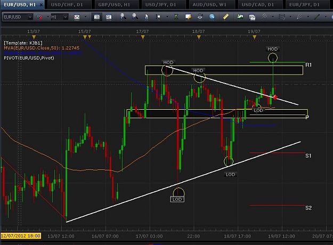Select the zoom area magnifier tool
333x245 pixels.
[158, 17]
